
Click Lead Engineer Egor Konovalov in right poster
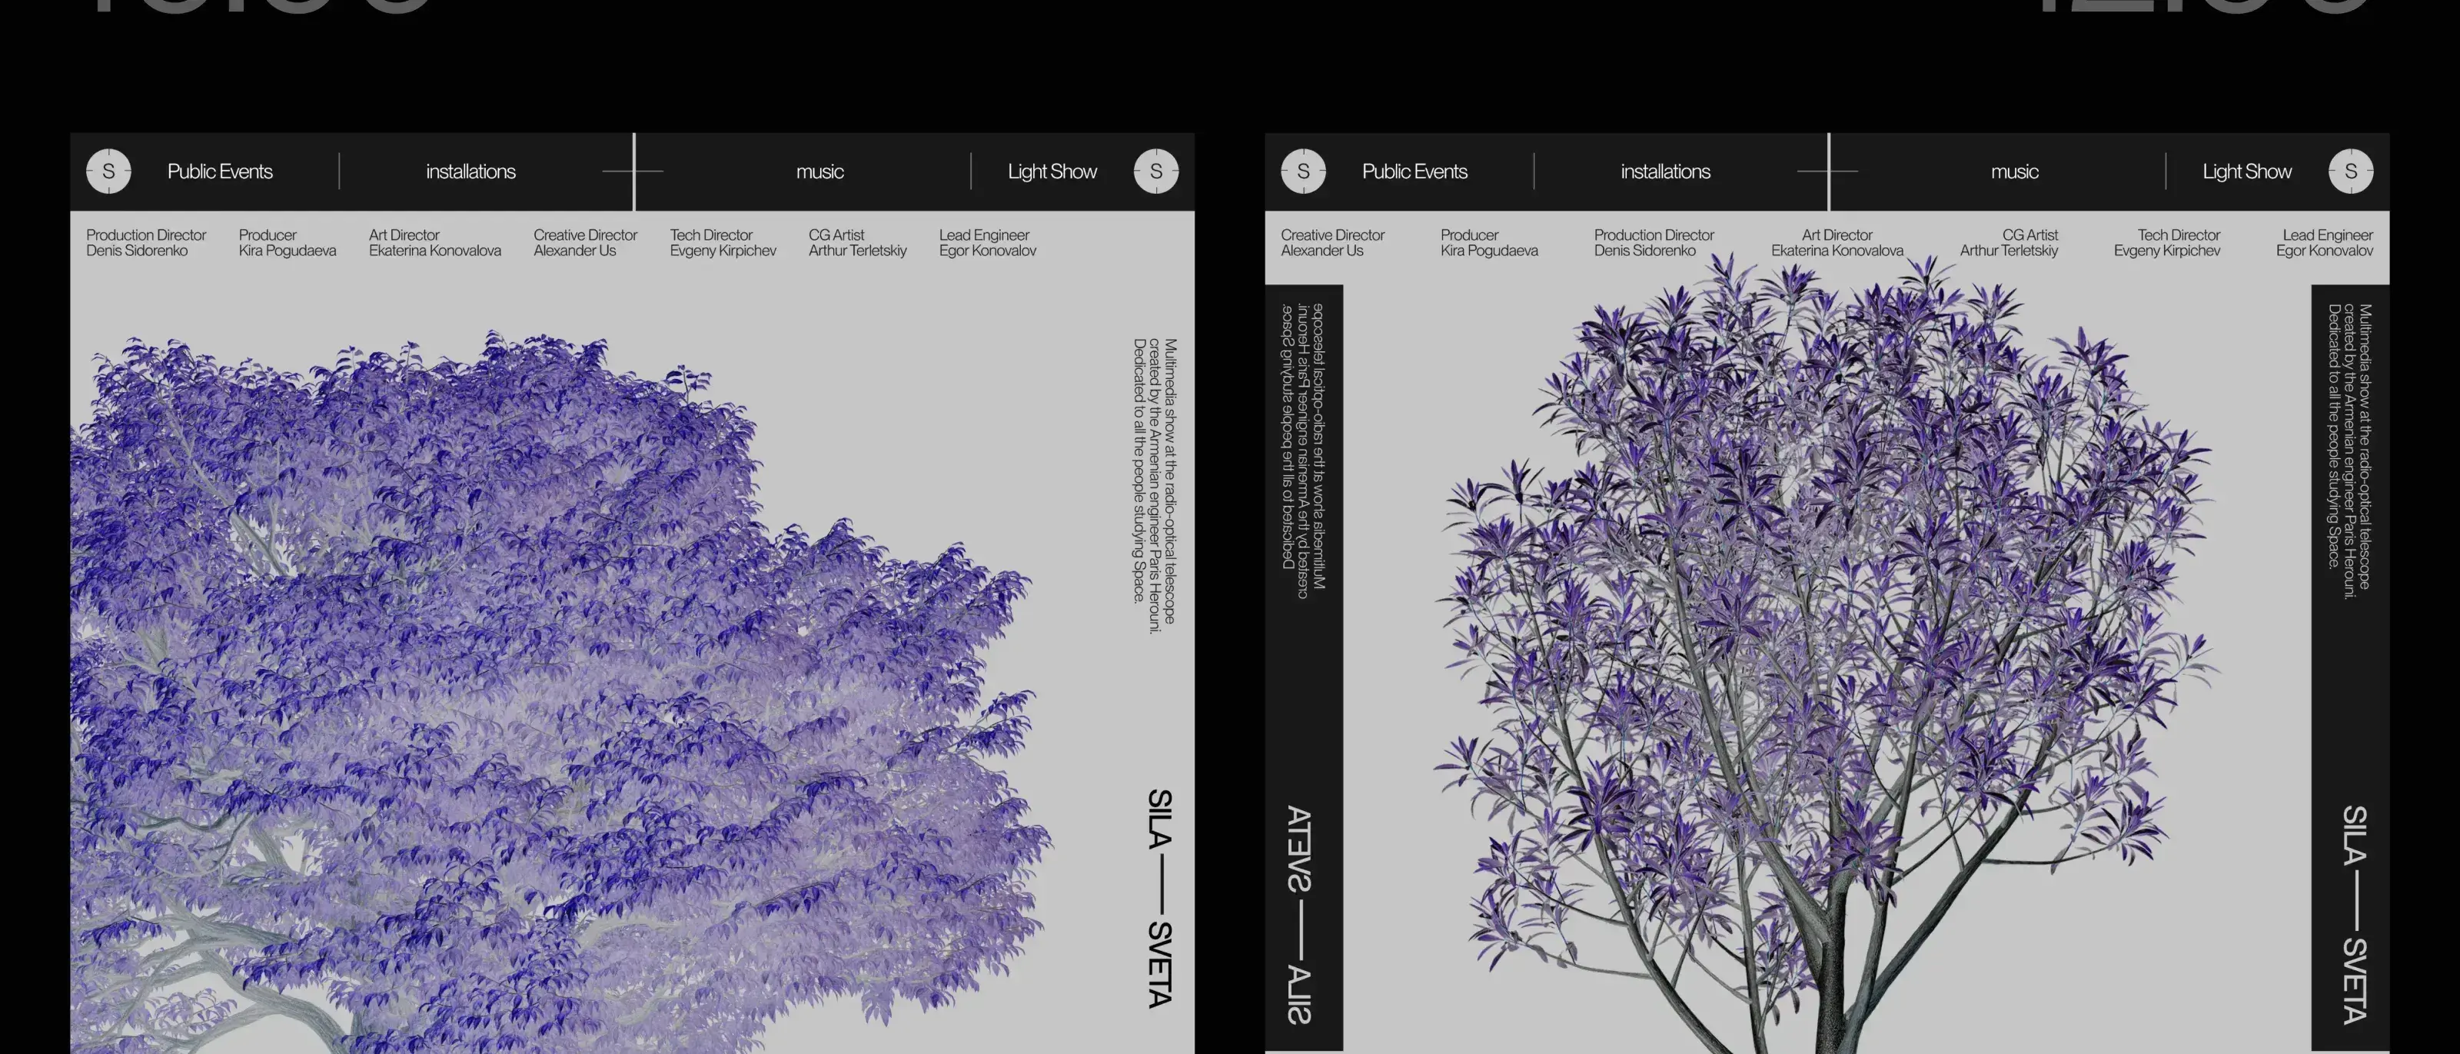[2325, 242]
